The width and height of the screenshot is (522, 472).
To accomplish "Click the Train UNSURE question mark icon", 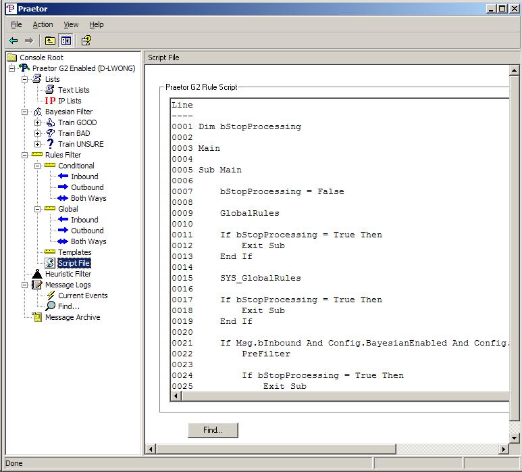I will coord(50,143).
